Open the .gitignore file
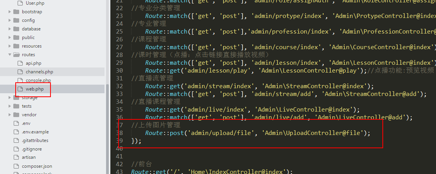436x174 pixels. (32, 149)
